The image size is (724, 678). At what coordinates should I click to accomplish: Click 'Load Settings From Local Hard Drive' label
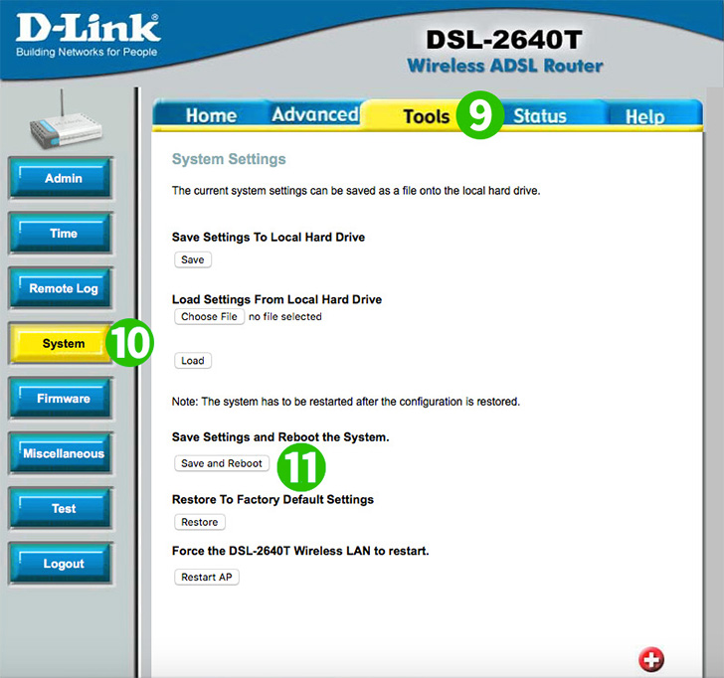pyautogui.click(x=276, y=299)
